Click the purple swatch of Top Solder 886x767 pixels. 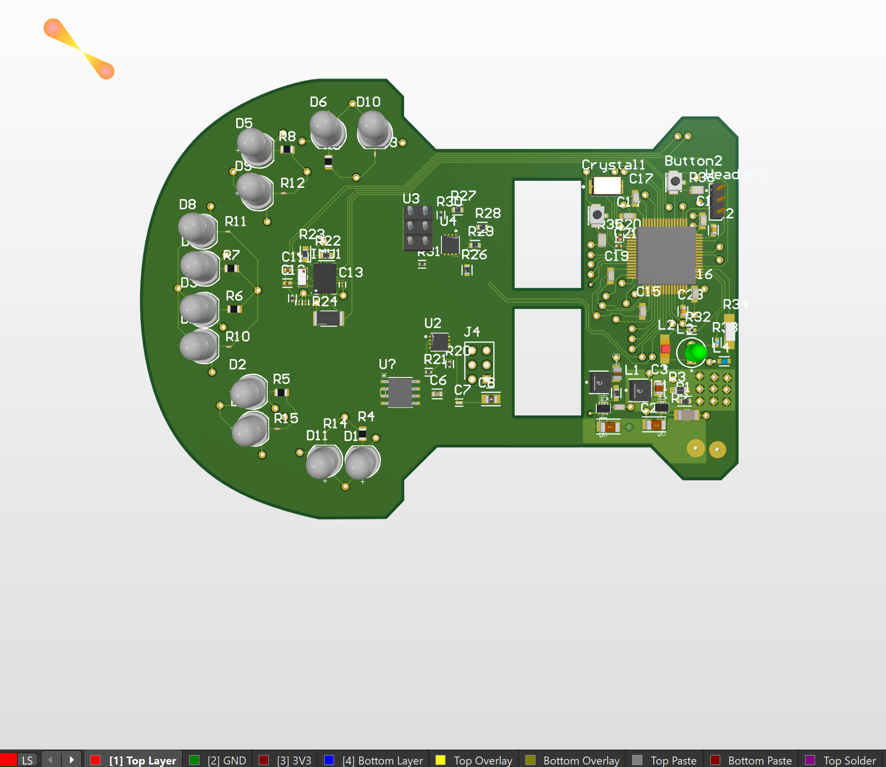click(x=810, y=760)
